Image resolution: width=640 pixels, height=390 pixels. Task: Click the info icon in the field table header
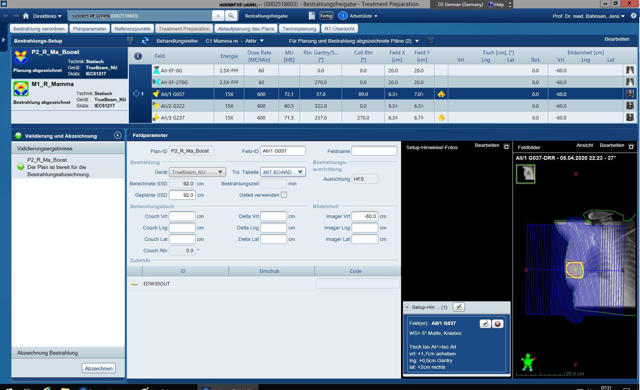coord(138,56)
